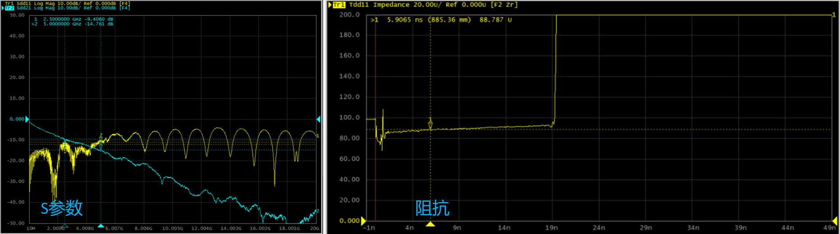840x234 pixels.
Task: Click right-side cyan reference arrow on S-parameter plot
Action: (318, 119)
